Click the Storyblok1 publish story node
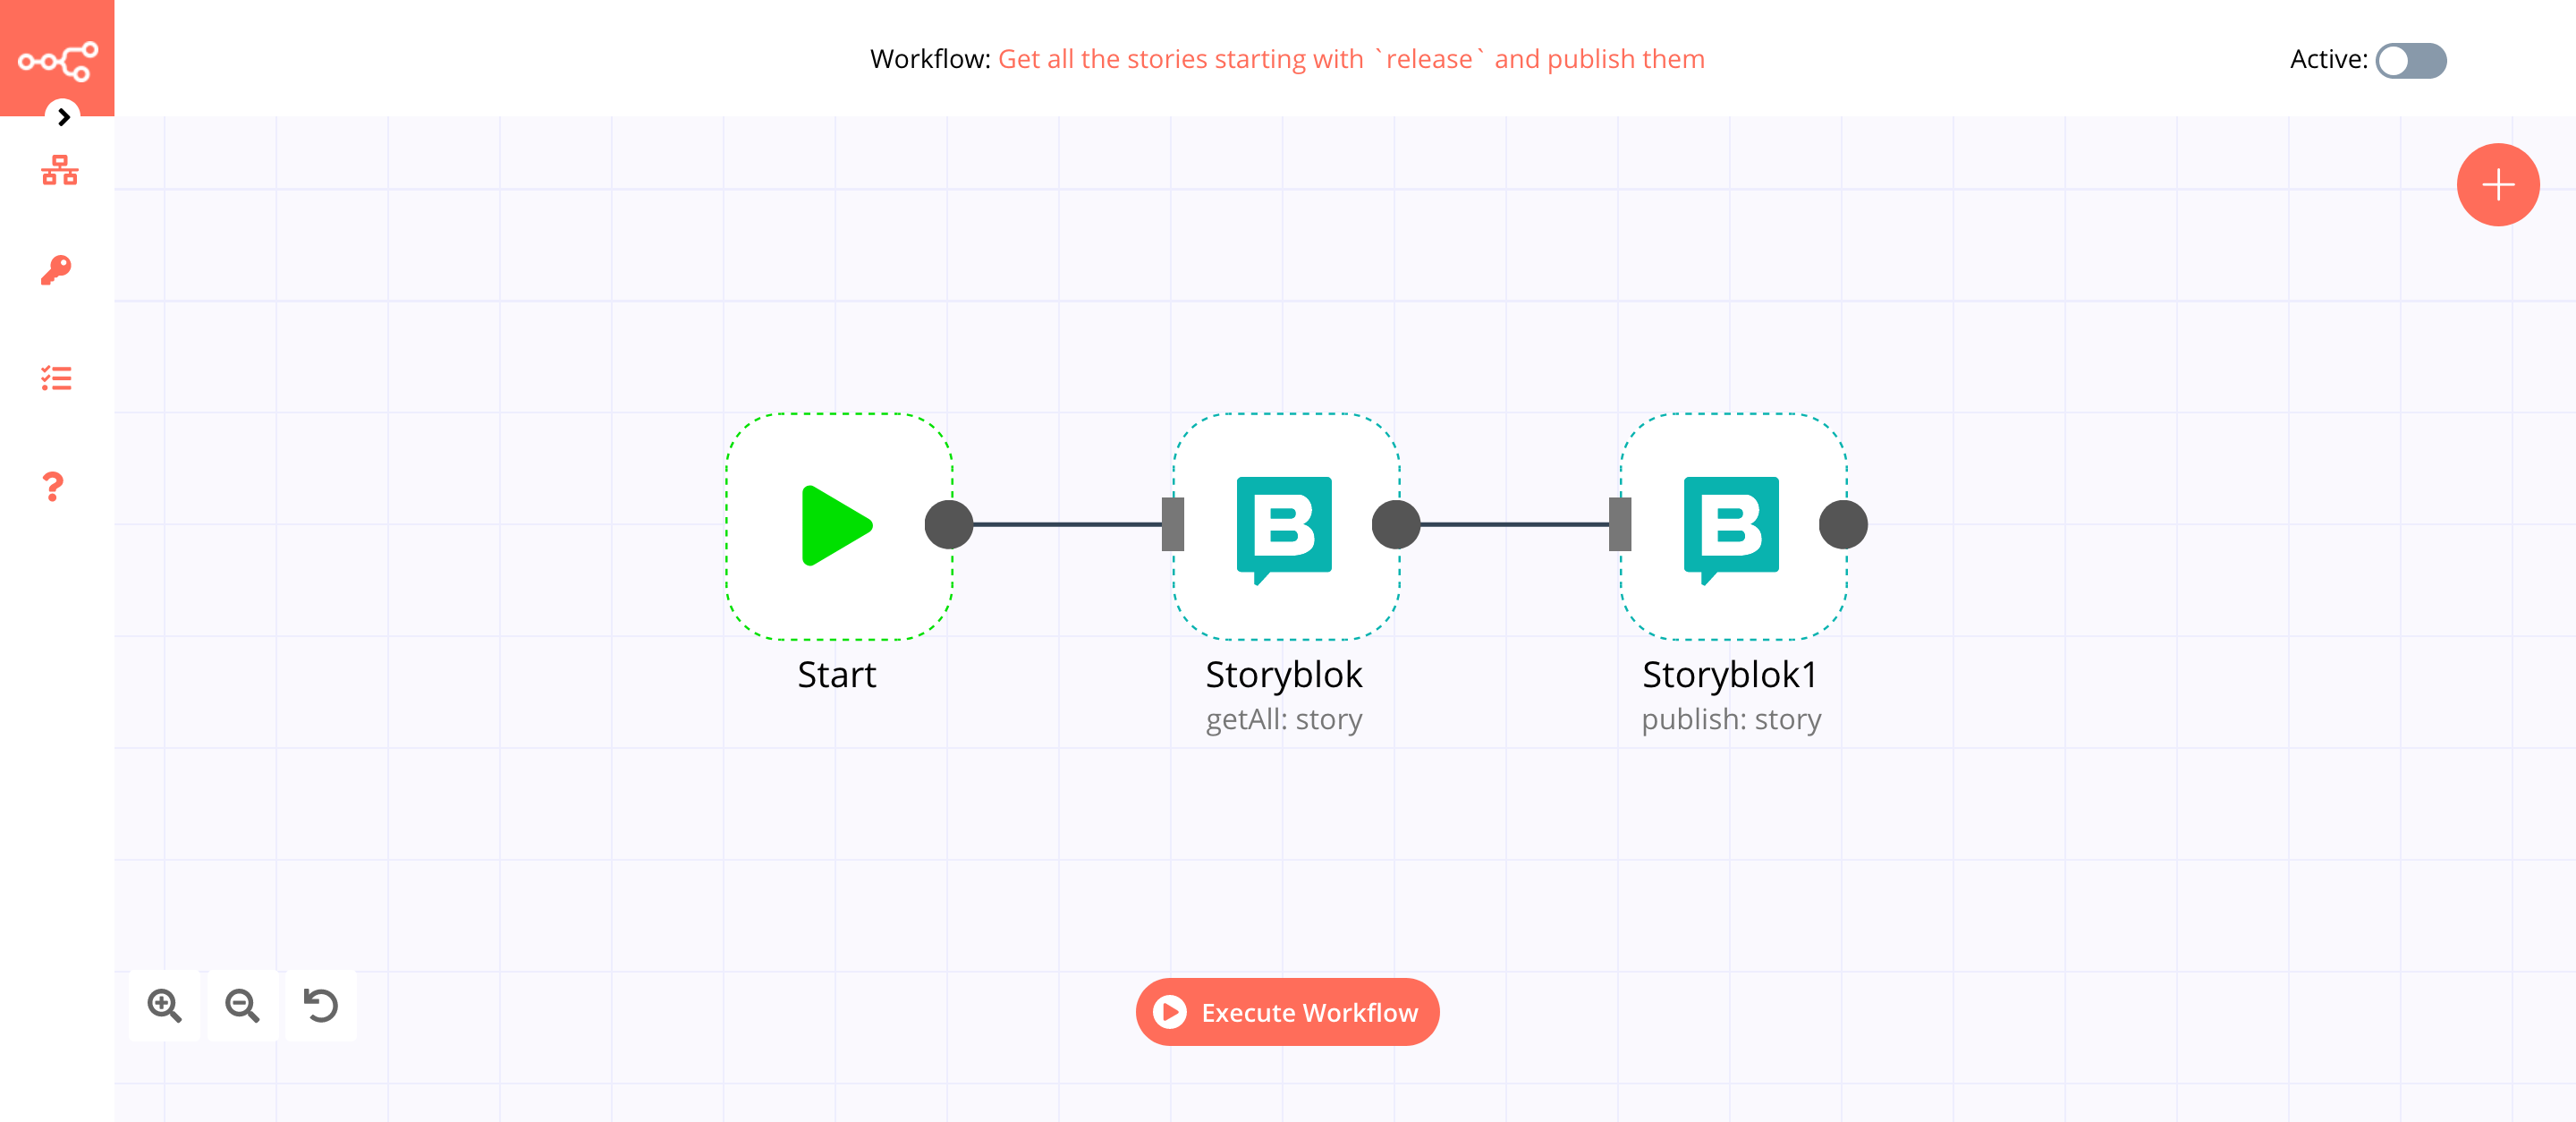Viewport: 2576px width, 1122px height. pyautogui.click(x=1730, y=527)
